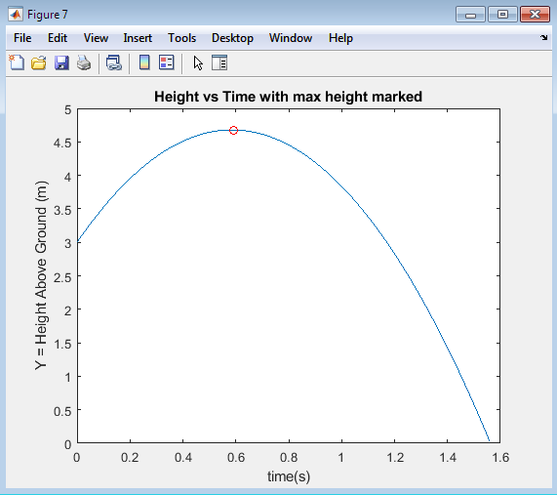Screen dimensions: 557x495
Task: Open the Window menu
Action: tap(291, 38)
